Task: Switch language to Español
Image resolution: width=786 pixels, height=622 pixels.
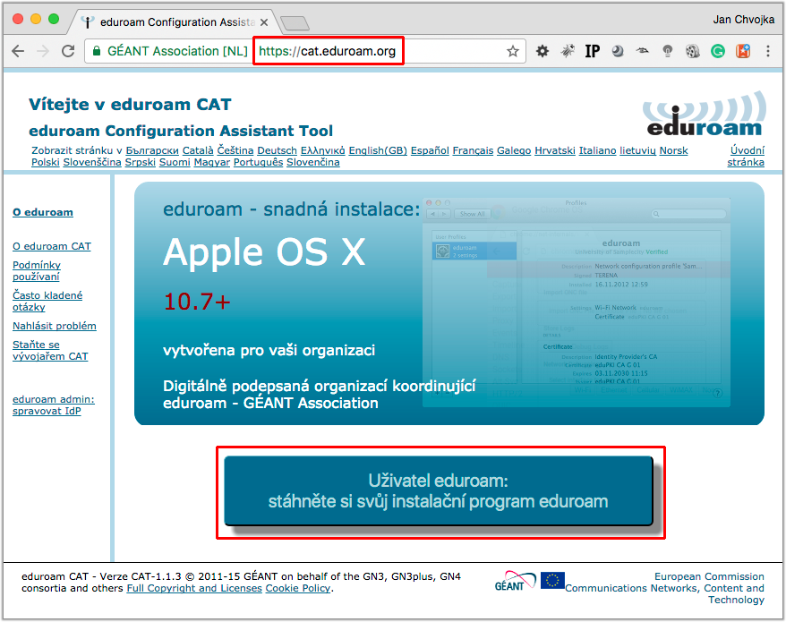Action: pyautogui.click(x=430, y=150)
